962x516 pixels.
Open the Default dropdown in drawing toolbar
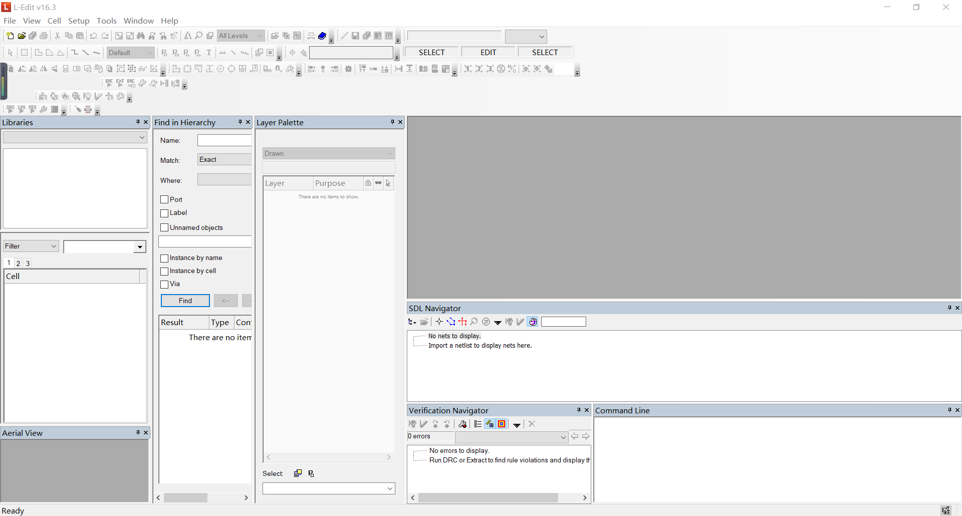pyautogui.click(x=130, y=53)
